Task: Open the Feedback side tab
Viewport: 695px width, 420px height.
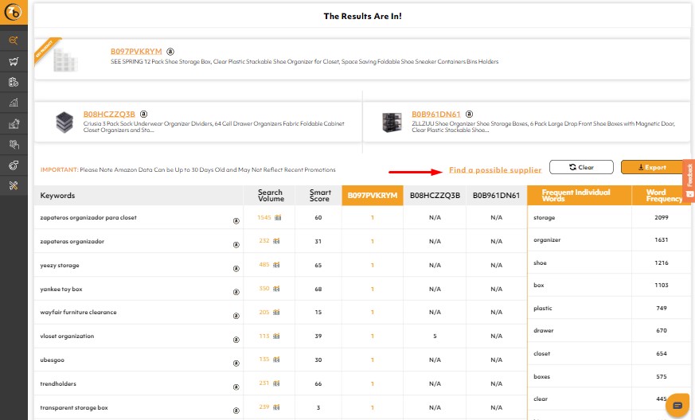Action: (x=689, y=174)
